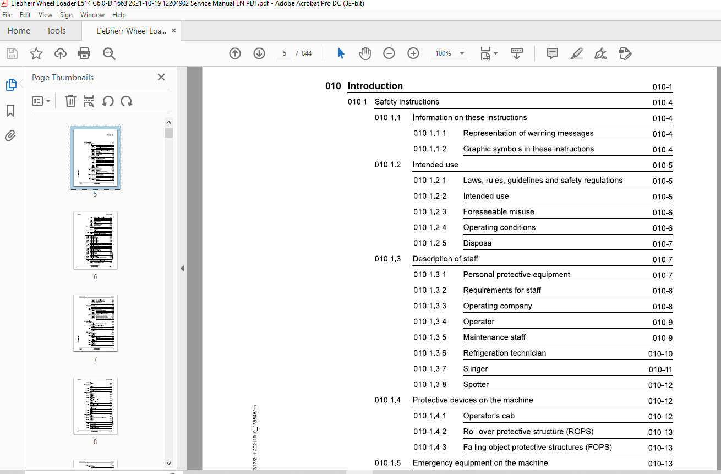Click thumbnails scrollbar down arrow

pos(168,464)
